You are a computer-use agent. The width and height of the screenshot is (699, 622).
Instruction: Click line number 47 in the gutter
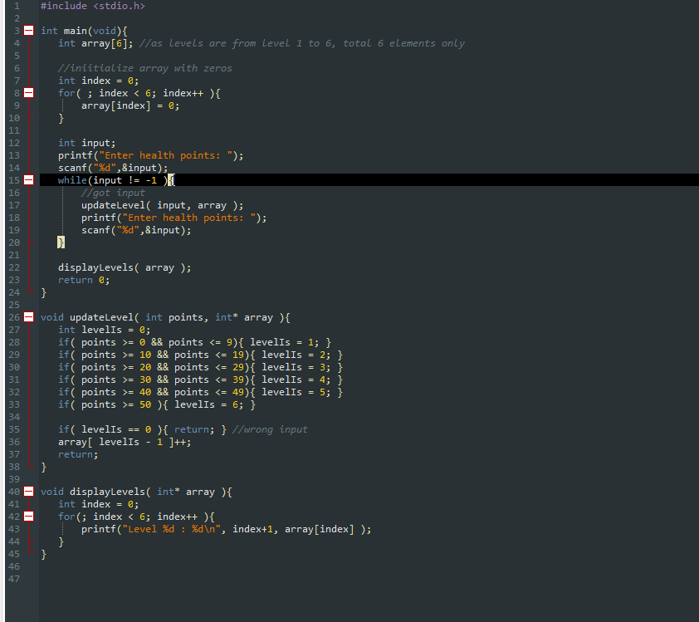pos(14,579)
